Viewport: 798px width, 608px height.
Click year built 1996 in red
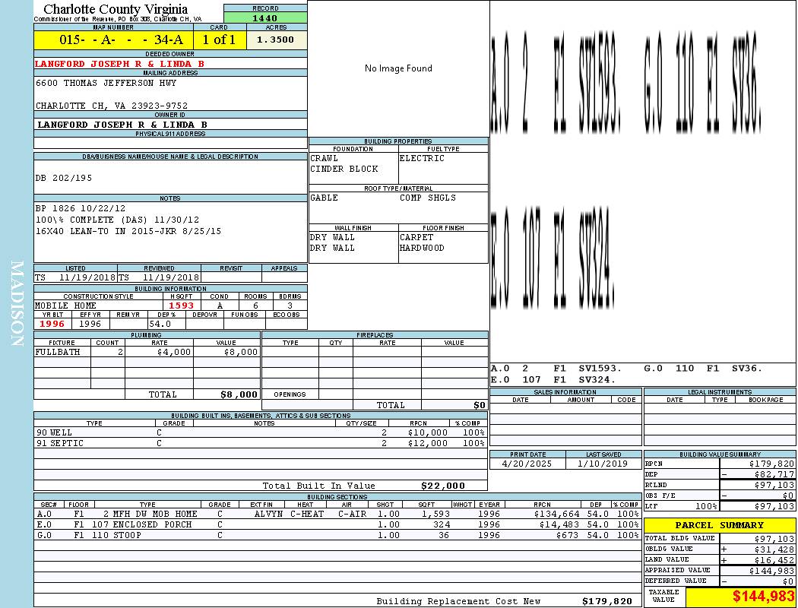point(52,324)
